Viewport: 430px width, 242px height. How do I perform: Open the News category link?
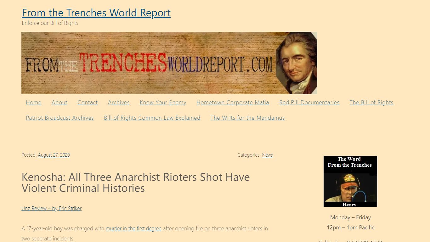pyautogui.click(x=267, y=155)
